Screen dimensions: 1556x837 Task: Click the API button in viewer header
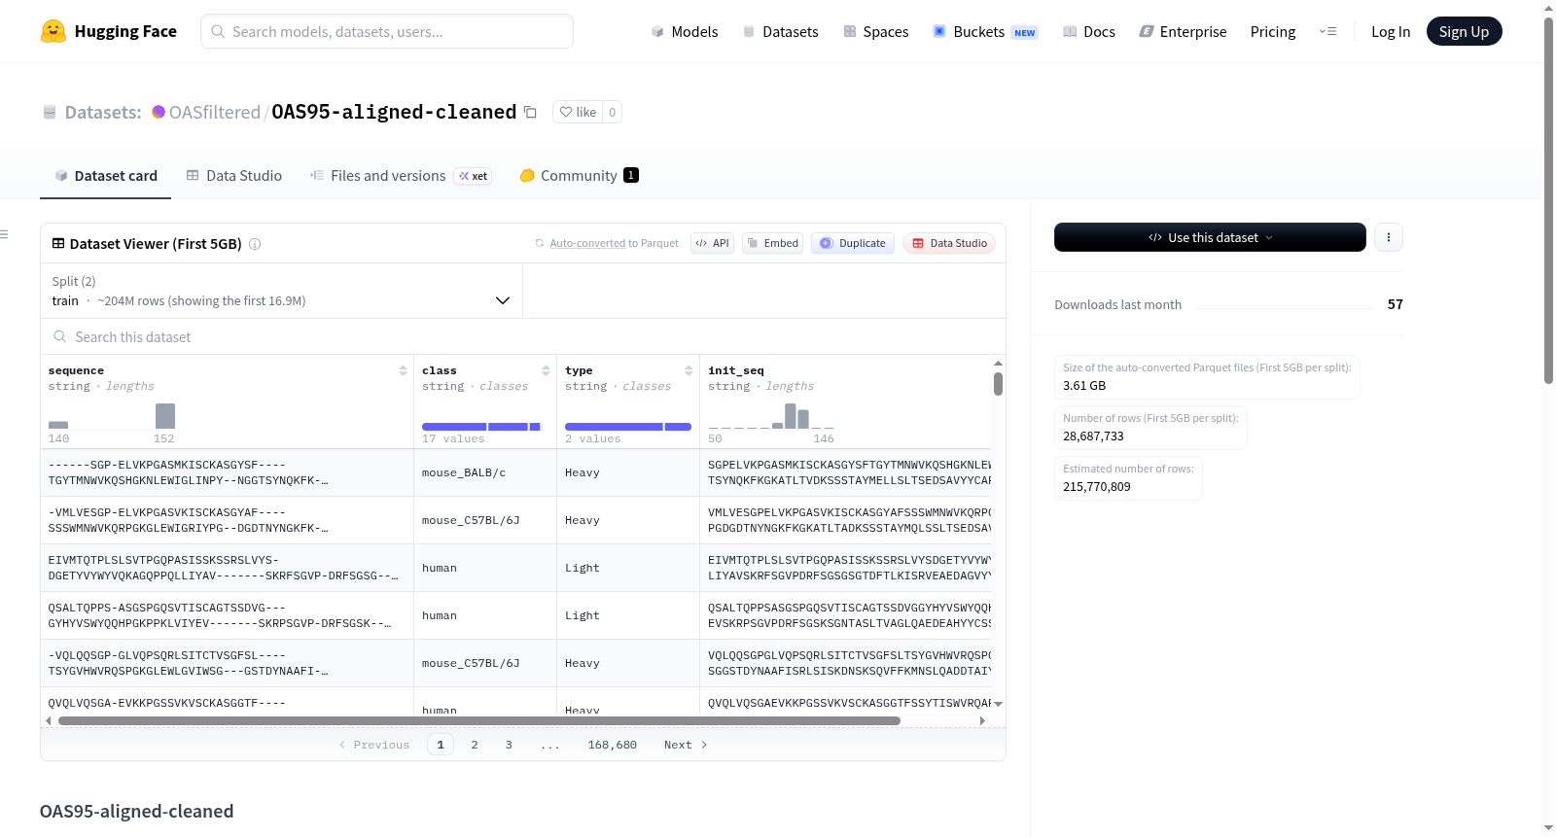[x=712, y=243]
